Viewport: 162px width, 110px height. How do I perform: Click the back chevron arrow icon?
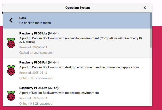pyautogui.click(x=11, y=20)
